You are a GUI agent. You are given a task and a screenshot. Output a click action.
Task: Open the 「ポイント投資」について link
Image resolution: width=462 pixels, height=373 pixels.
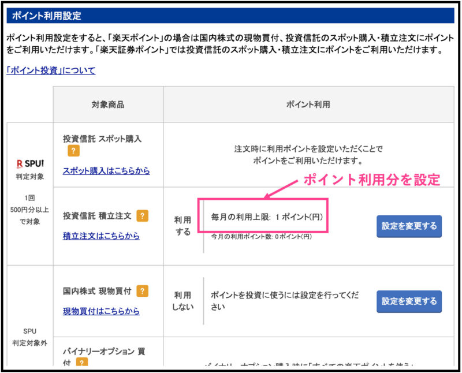tap(51, 70)
